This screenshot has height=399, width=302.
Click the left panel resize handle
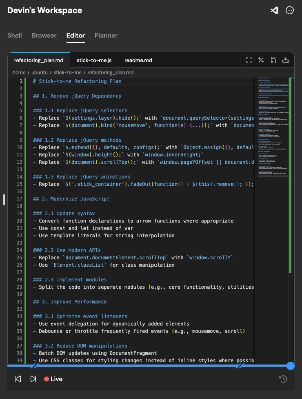point(4,199)
